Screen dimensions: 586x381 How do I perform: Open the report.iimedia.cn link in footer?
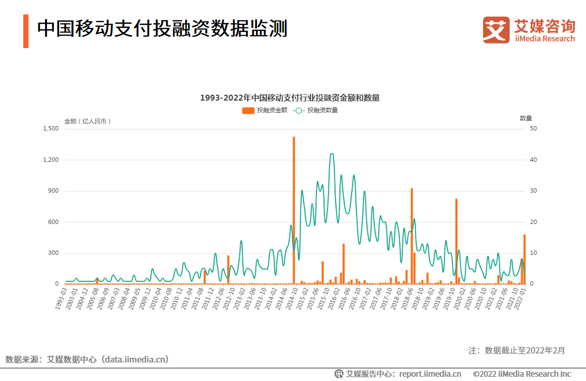430,374
